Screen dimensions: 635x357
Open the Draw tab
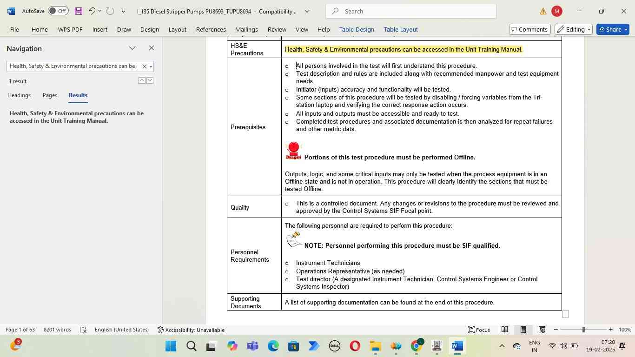(x=124, y=29)
